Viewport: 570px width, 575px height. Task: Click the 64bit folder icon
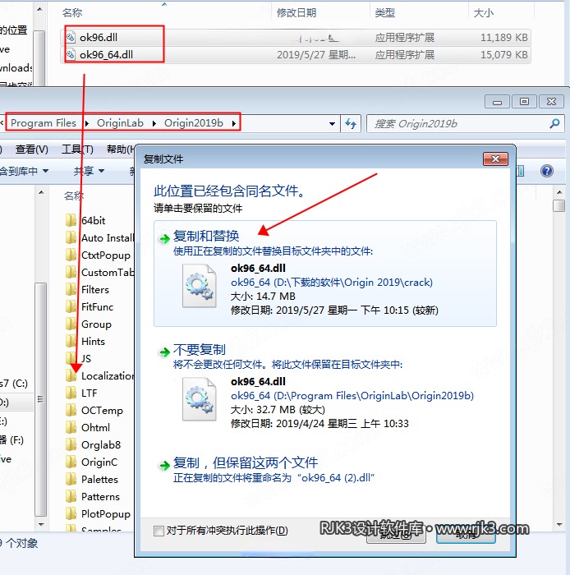tap(71, 220)
